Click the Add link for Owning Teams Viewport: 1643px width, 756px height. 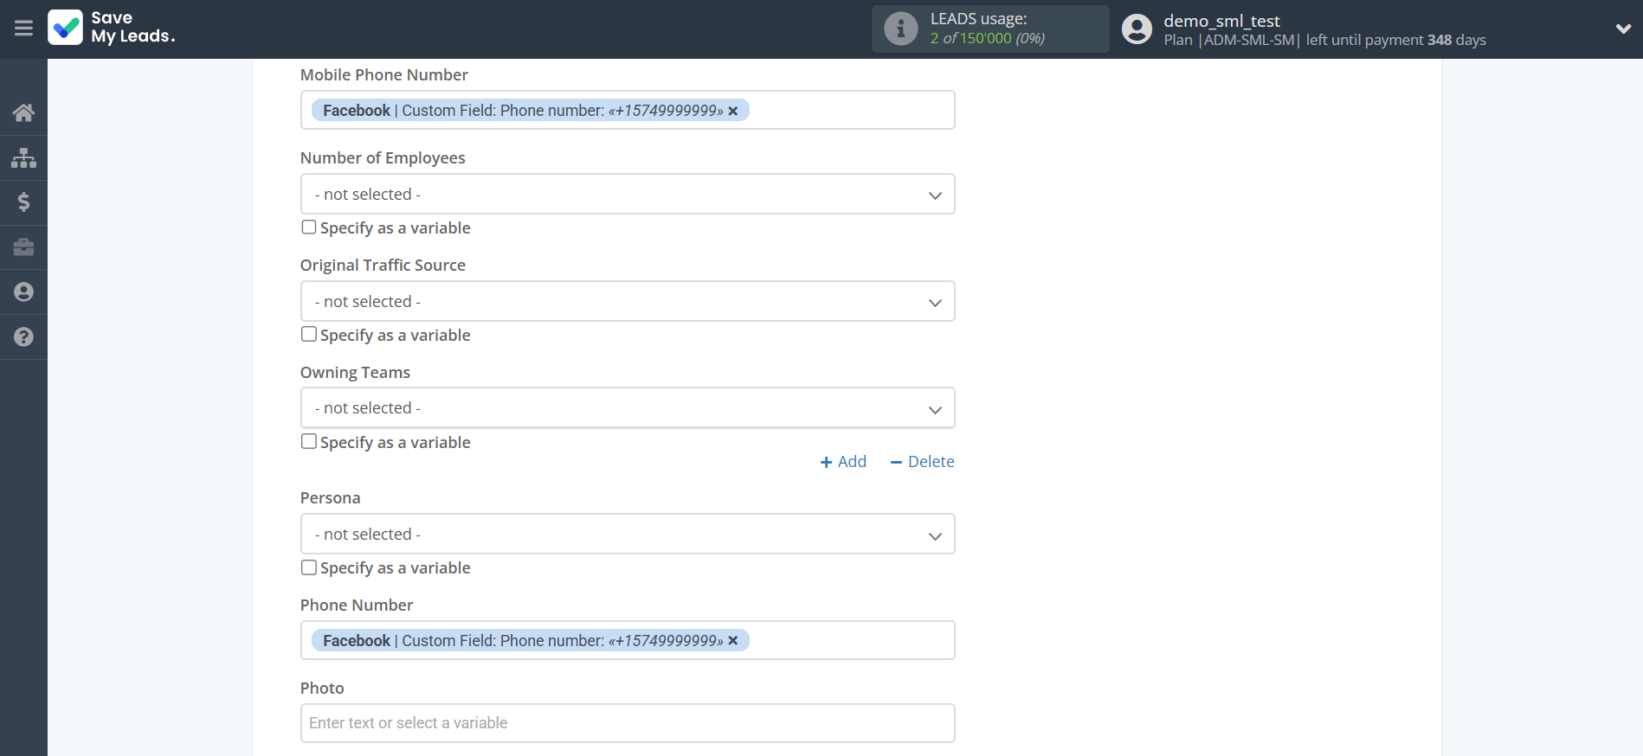click(843, 462)
